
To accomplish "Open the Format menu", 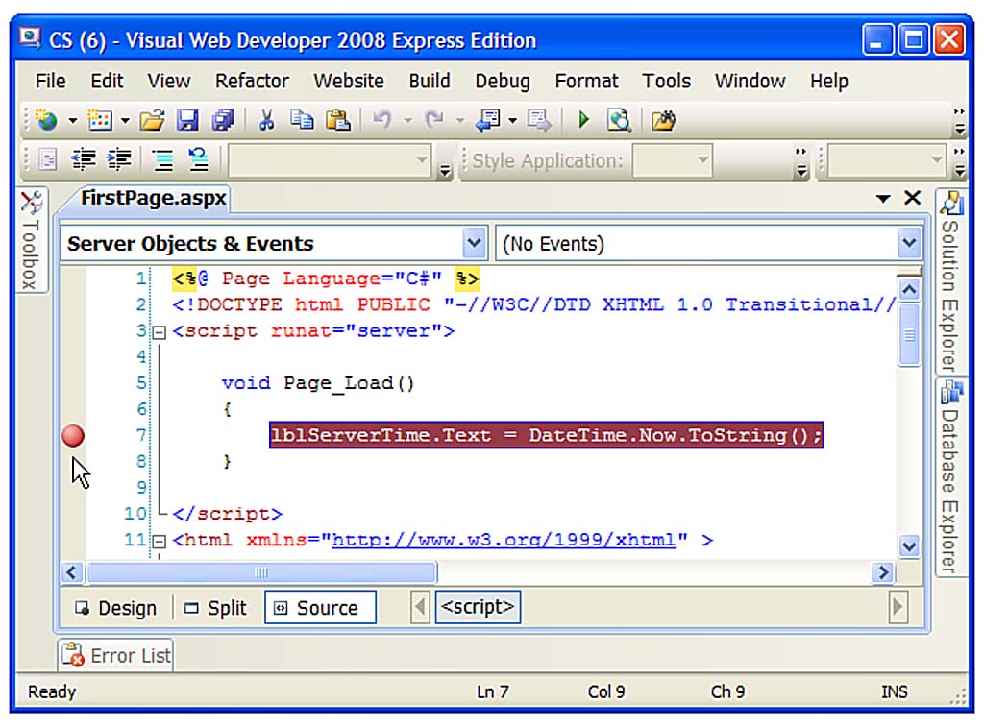I will 586,81.
